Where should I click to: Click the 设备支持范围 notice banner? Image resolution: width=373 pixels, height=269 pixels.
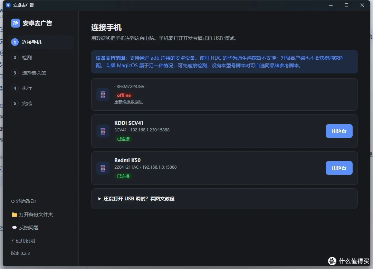pos(224,62)
